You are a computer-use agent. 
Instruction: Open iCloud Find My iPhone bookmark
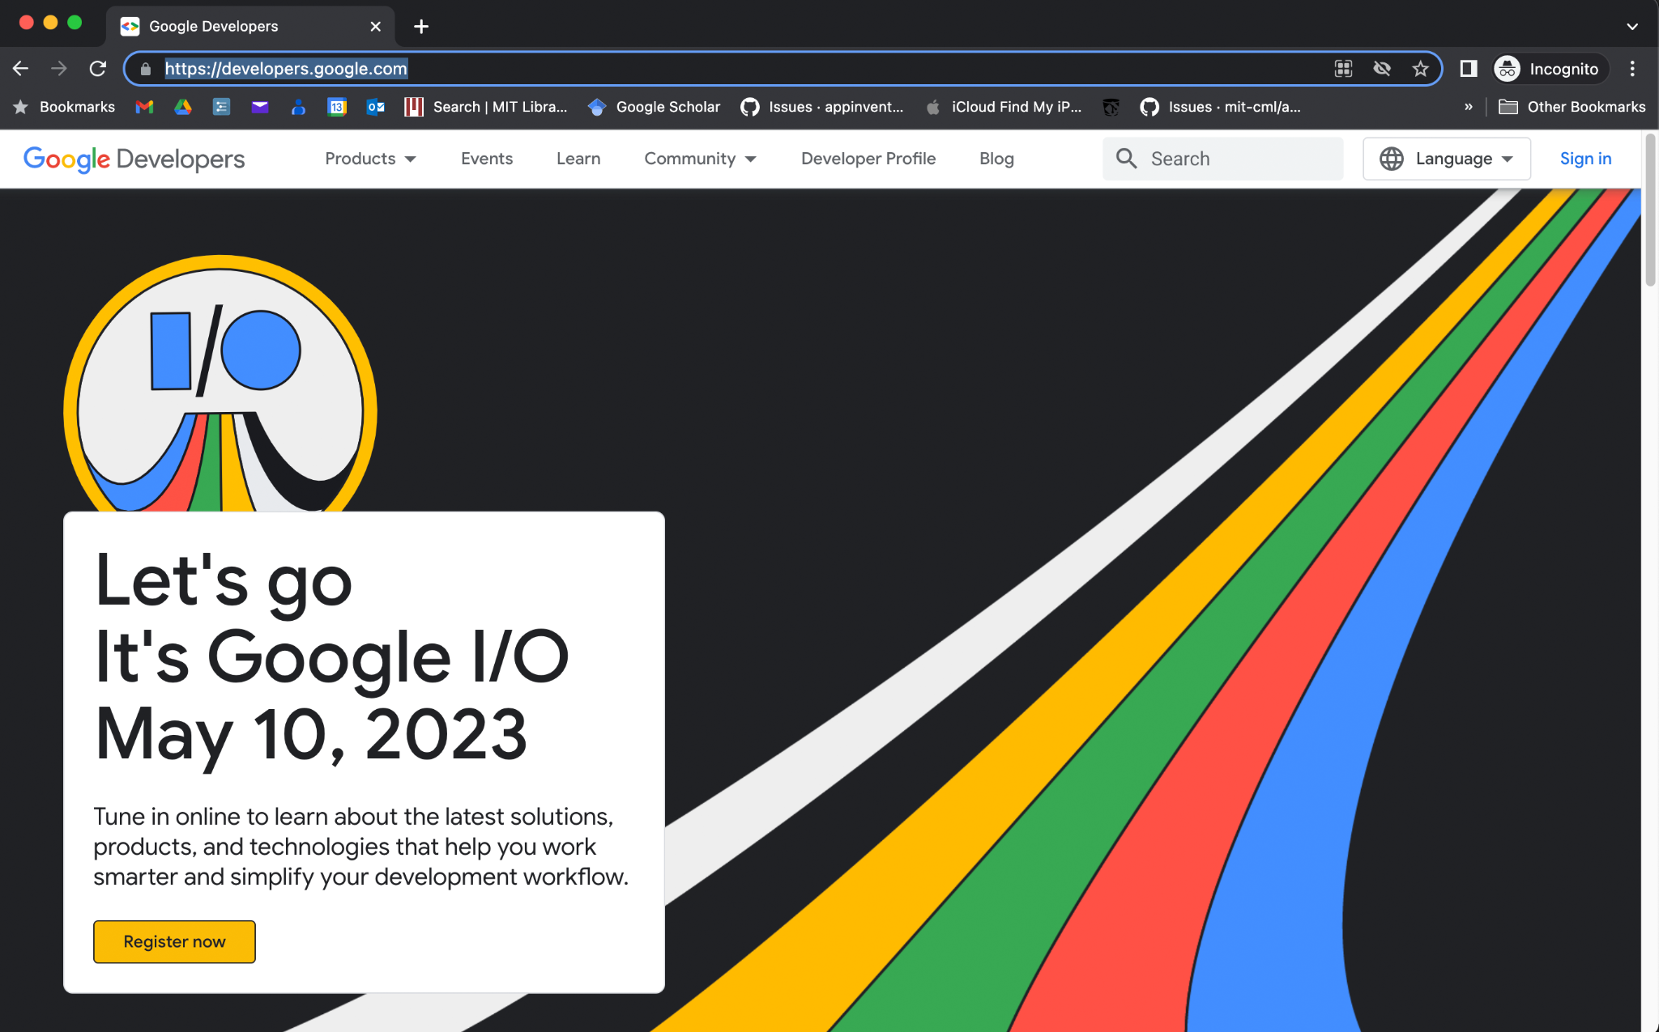point(1004,107)
